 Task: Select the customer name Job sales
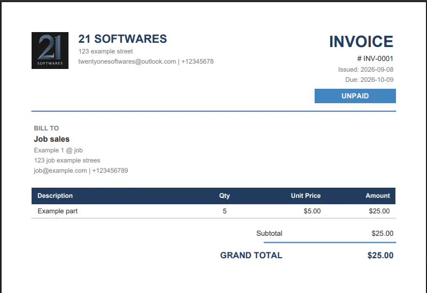52,139
